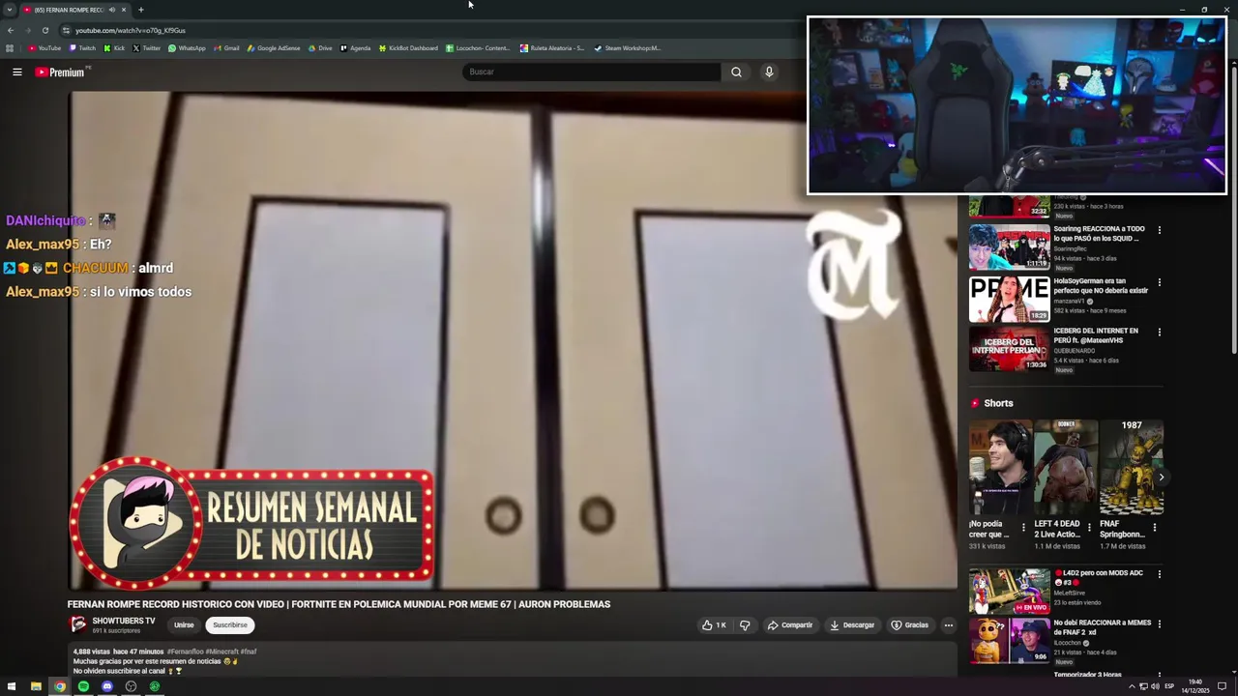1238x696 pixels.
Task: Subscribe with the Suscribirse button
Action: (230, 625)
